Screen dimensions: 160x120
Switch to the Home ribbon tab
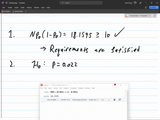pos(10,8)
